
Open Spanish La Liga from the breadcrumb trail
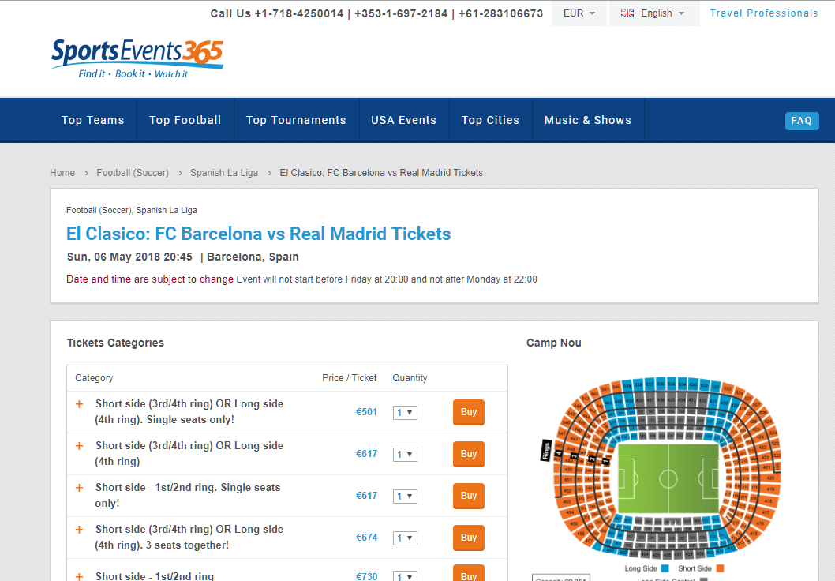pos(224,172)
